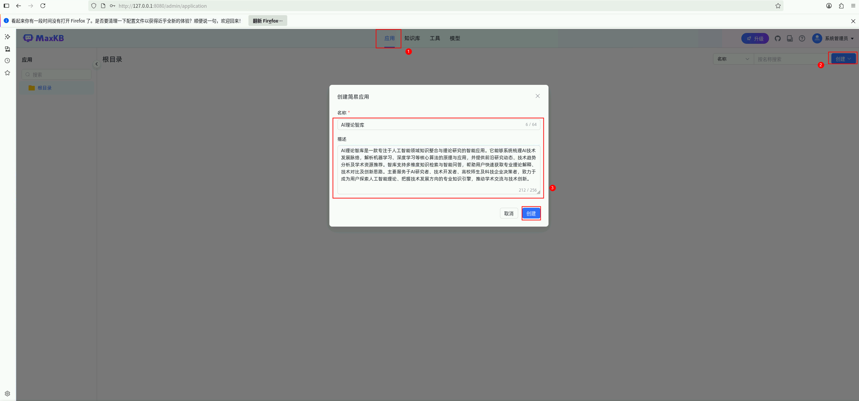Open sidebar settings gear icon
This screenshot has height=401, width=859.
(7, 393)
